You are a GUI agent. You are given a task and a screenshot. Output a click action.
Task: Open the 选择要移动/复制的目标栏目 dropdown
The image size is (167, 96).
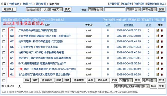click(x=132, y=86)
